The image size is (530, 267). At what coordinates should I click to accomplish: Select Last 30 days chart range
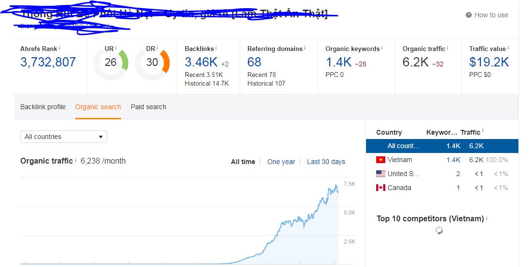[x=326, y=162]
